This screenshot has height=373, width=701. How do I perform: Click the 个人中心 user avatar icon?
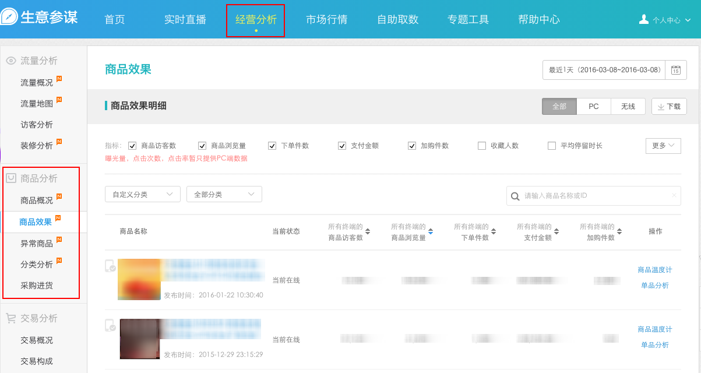click(x=644, y=19)
